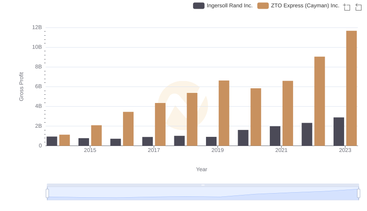367x211 pixels.
Task: Click the Ingersoll Rand bar for 2014
Action: 52,141
